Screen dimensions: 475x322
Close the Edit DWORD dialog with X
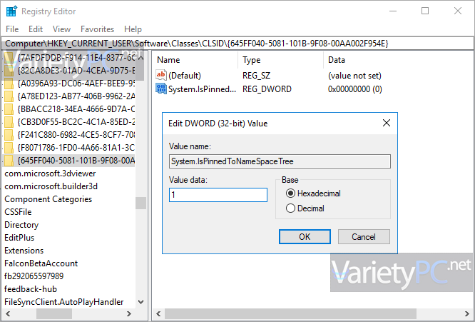point(387,123)
